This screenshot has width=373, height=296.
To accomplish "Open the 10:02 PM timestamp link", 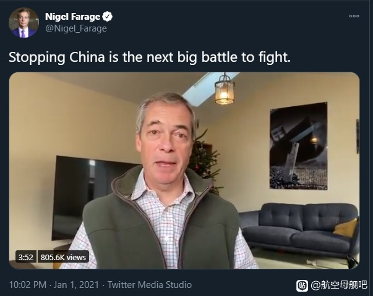I will [x=28, y=285].
